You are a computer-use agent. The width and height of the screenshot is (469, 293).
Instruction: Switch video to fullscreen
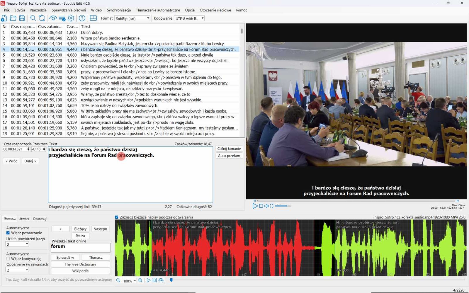(x=272, y=206)
